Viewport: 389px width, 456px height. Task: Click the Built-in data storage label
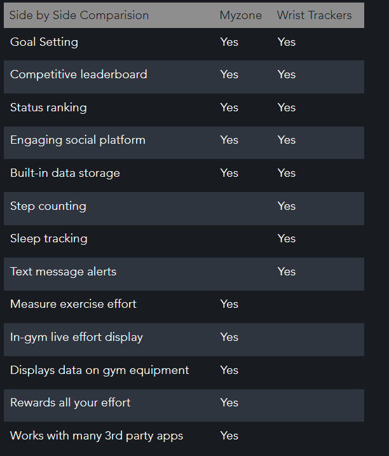65,173
